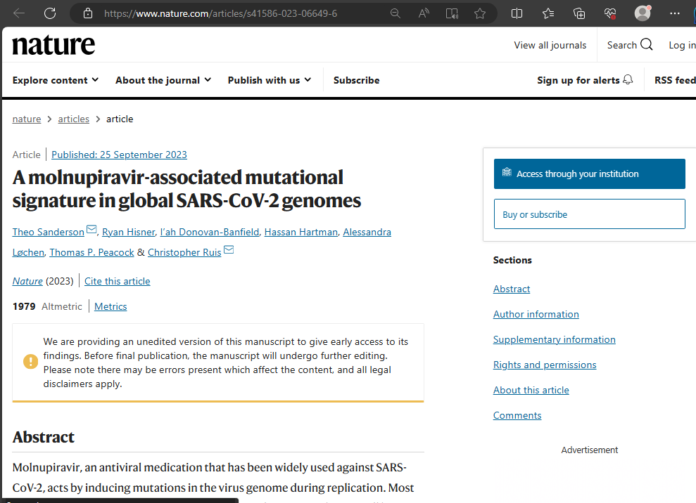Add this page to favorites star
Viewport: 696px width, 503px height.
tap(480, 14)
